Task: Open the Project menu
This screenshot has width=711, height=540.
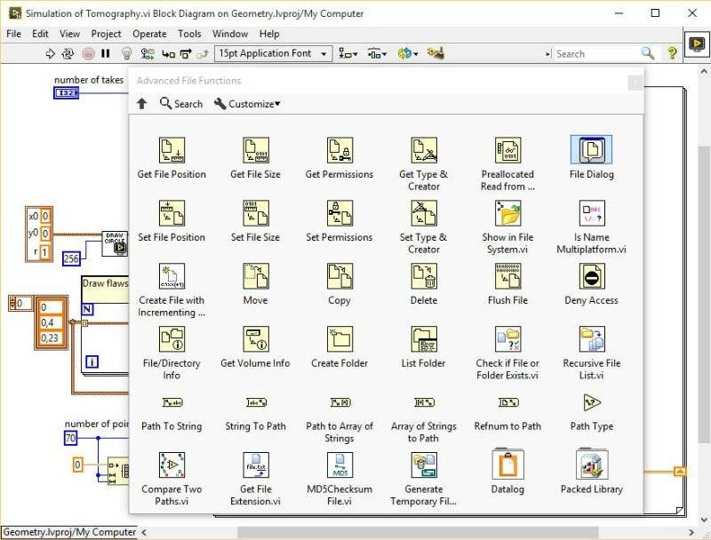Action: (106, 34)
